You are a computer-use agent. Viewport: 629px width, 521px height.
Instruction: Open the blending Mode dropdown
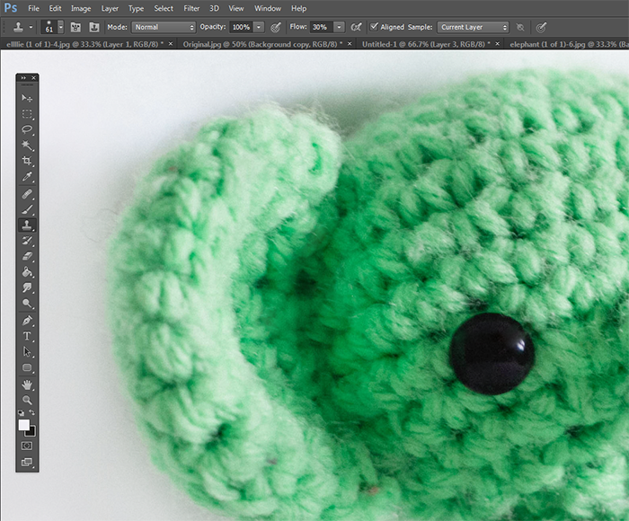pos(163,27)
